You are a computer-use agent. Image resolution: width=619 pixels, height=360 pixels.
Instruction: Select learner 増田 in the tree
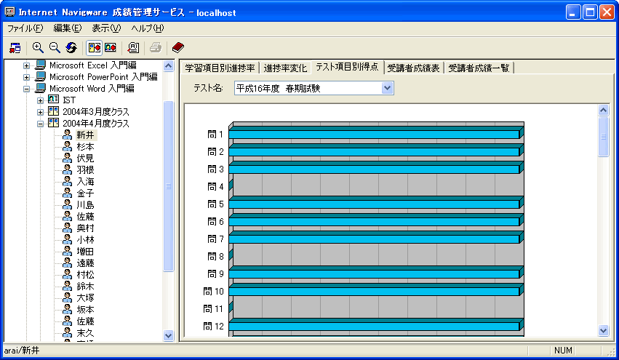(x=85, y=252)
